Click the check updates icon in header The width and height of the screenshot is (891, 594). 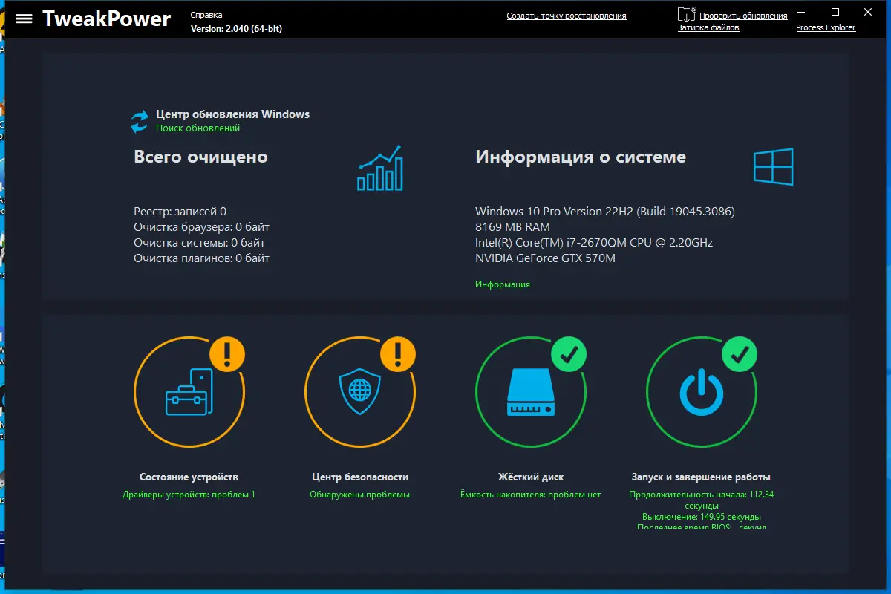click(687, 15)
